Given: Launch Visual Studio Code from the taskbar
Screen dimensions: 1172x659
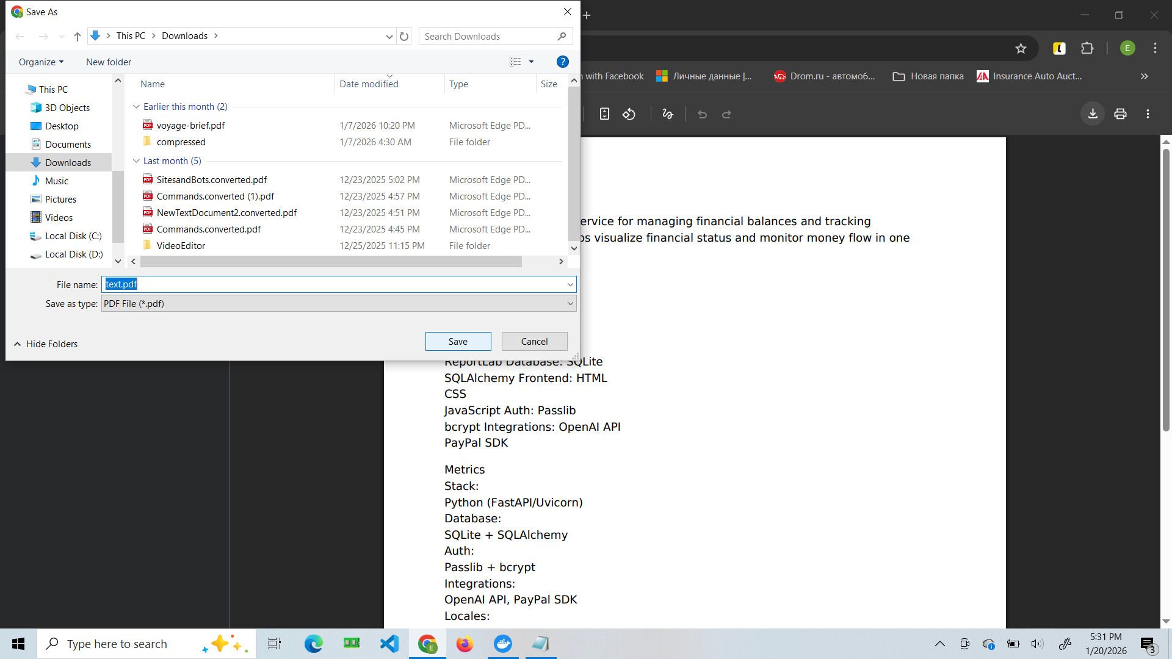Looking at the screenshot, I should point(389,643).
